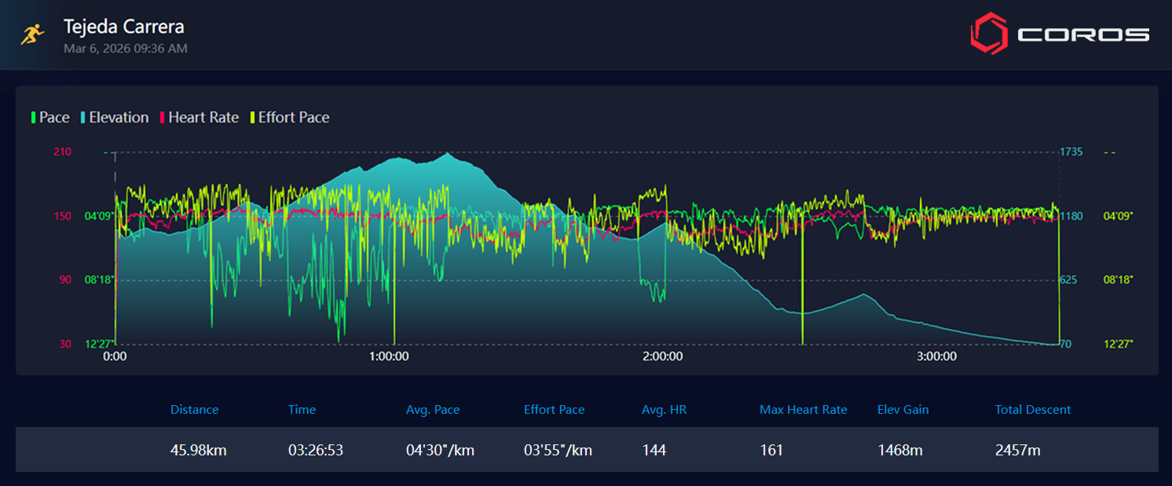Click the 1:00:00 time axis label
Viewport: 1172px width, 486px height.
[388, 356]
